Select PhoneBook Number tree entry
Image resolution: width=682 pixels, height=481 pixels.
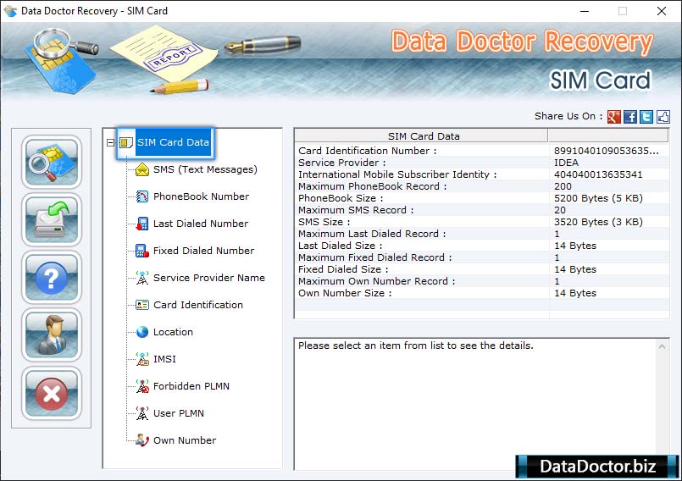201,196
